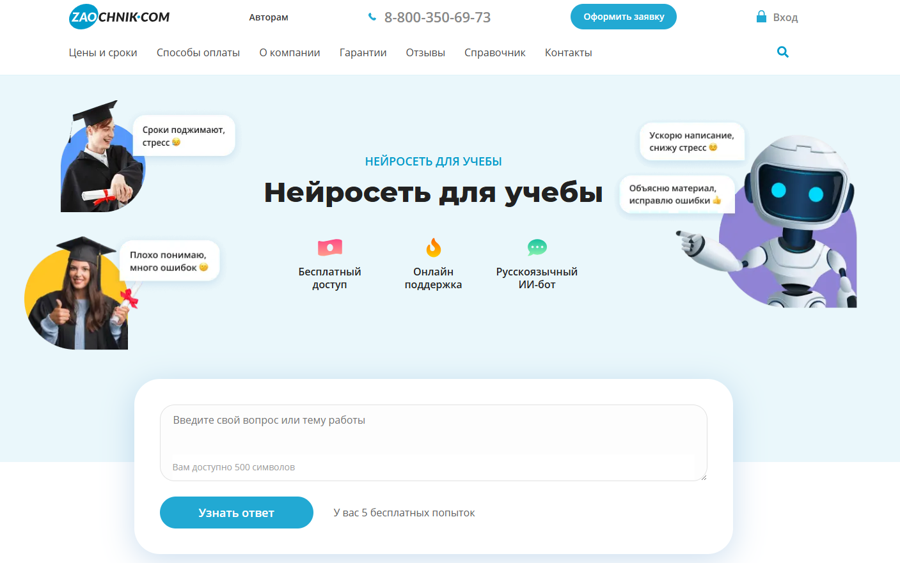
Task: Navigate to Гарантии
Action: tap(363, 53)
